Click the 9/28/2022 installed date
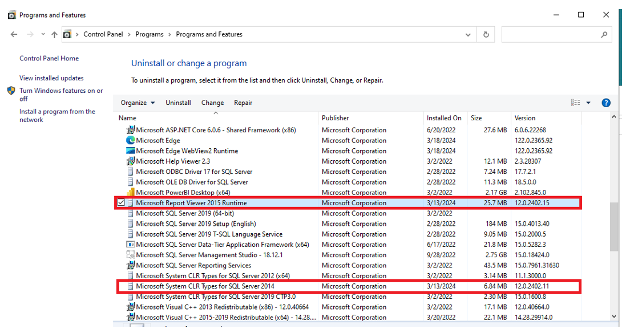 point(441,255)
